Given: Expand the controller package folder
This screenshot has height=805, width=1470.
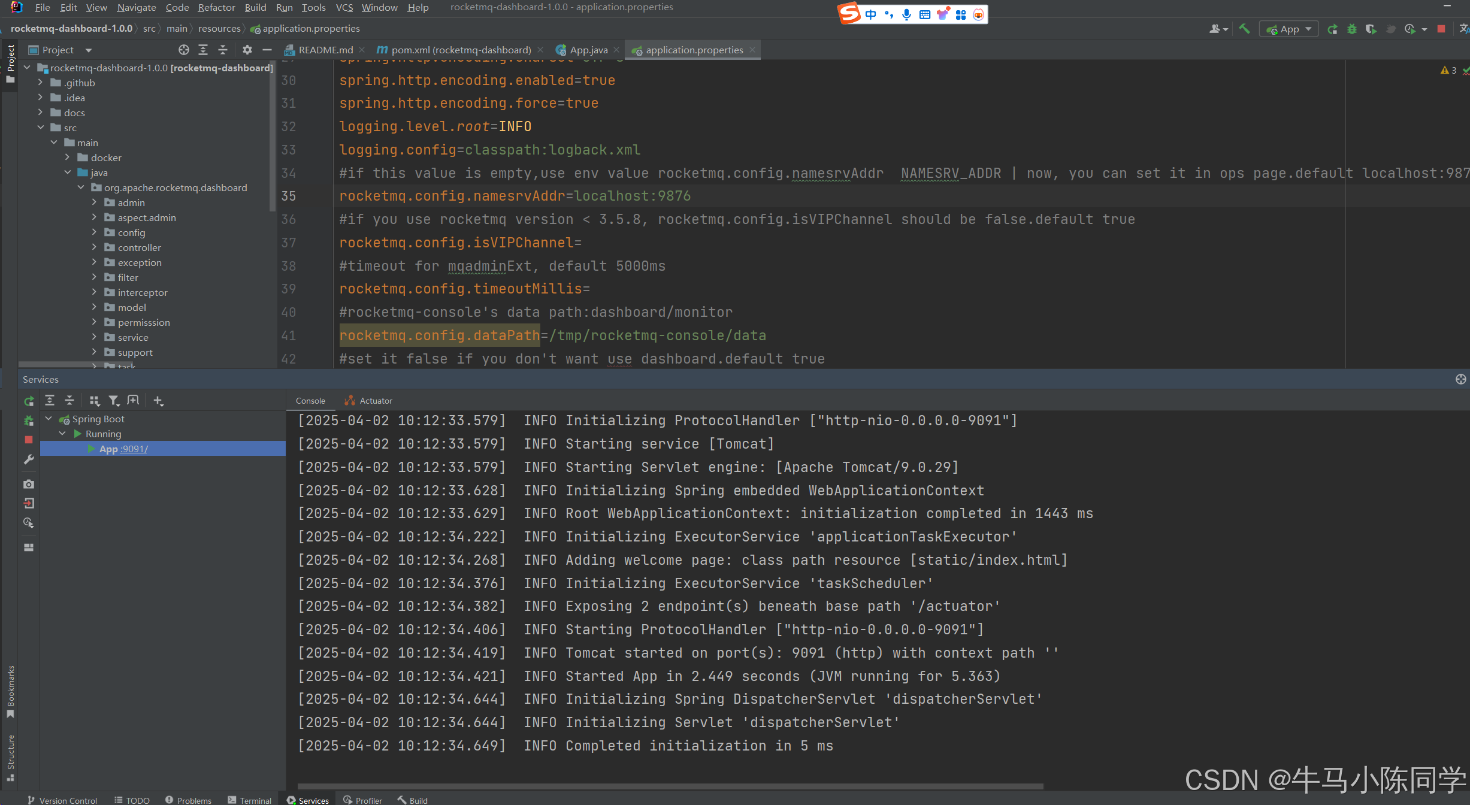Looking at the screenshot, I should [94, 247].
